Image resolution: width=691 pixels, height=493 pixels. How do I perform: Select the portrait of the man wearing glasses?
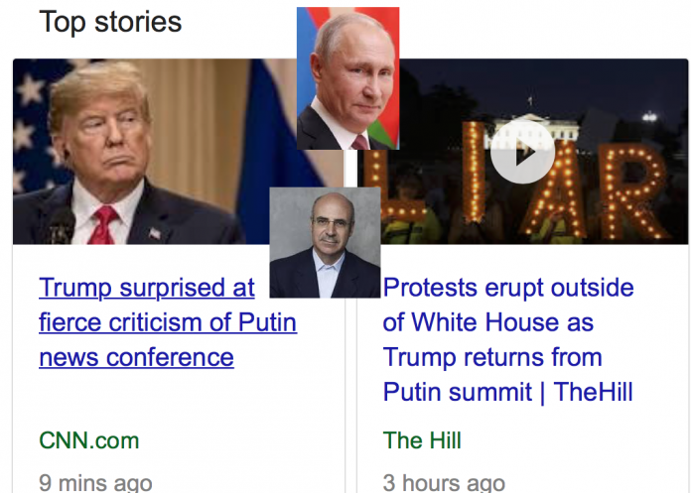coord(325,242)
